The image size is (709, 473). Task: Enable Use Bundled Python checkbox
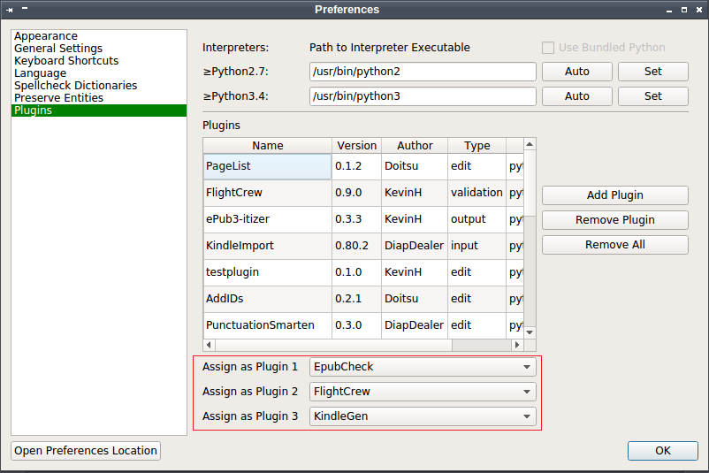coord(548,48)
